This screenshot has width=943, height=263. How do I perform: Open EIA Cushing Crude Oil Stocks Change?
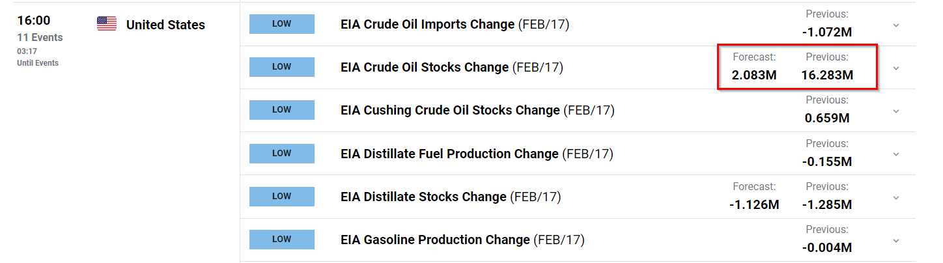(x=477, y=111)
